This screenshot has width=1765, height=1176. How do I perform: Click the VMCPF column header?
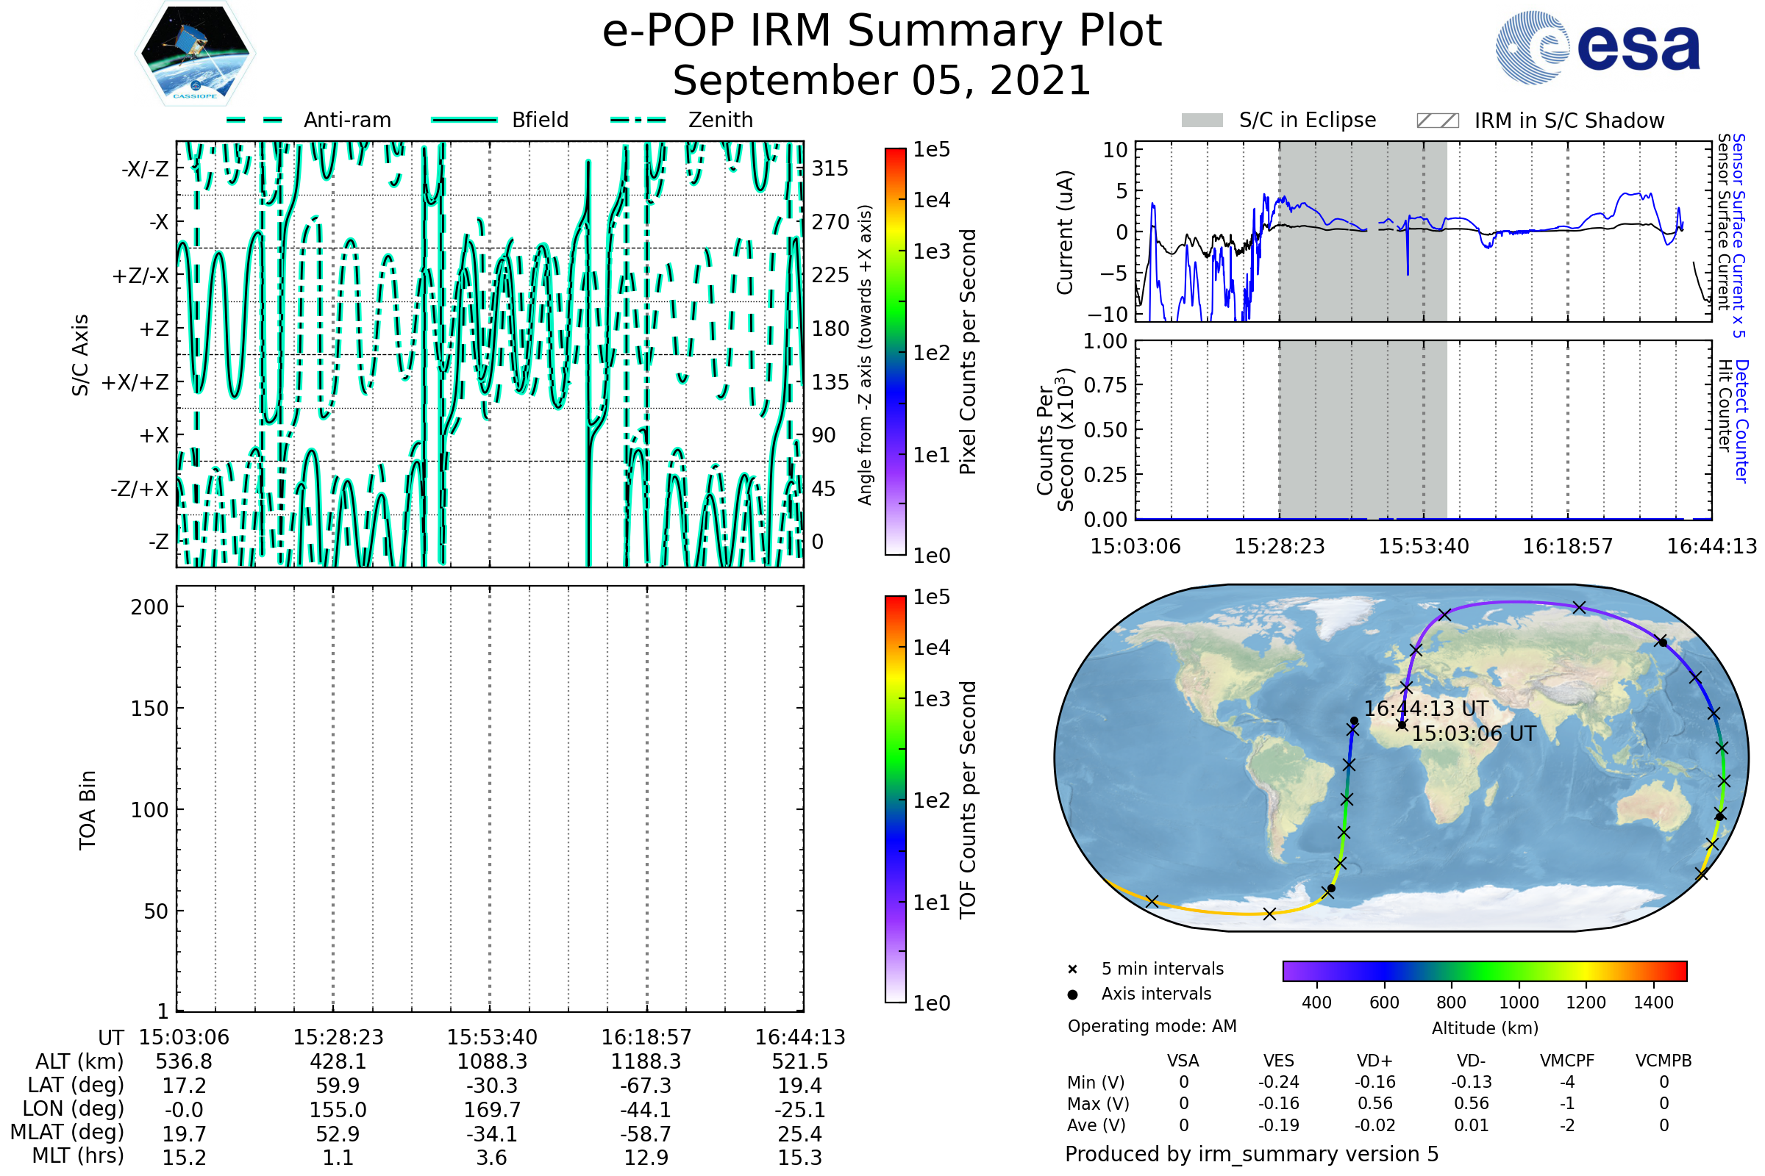[1567, 1061]
